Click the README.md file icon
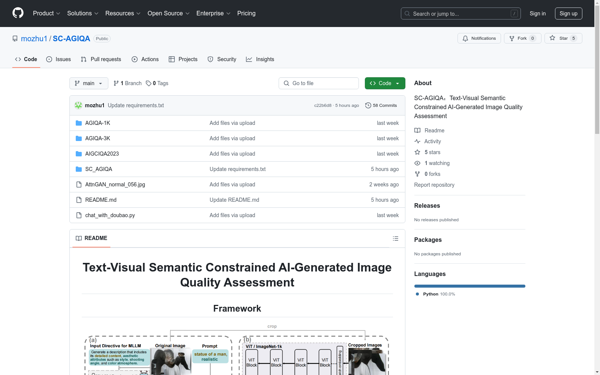Screen dimensions: 600x375 79,200
